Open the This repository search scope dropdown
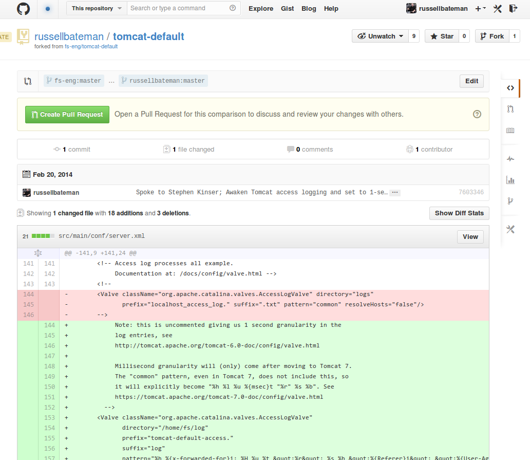 click(x=97, y=8)
